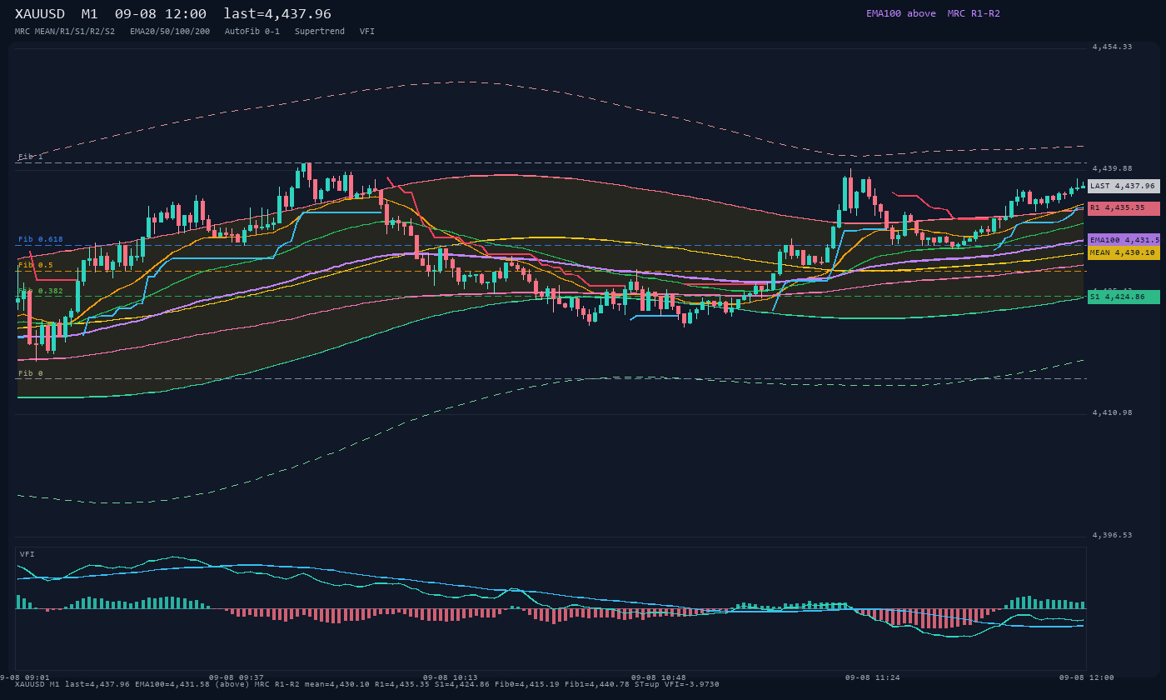Image resolution: width=1166 pixels, height=700 pixels.
Task: Click the 09-08 12:00 time axis label
Action: coord(1087,677)
